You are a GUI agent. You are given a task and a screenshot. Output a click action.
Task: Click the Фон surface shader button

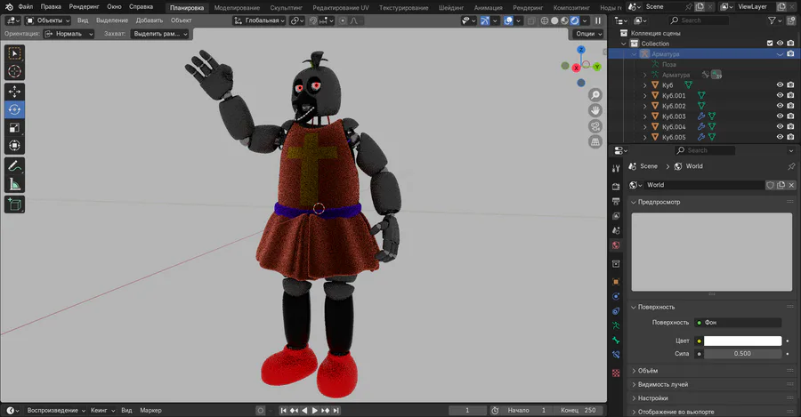coord(738,323)
